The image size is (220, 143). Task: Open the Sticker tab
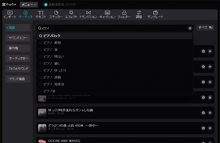56,15
